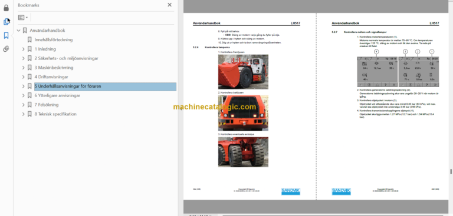The width and height of the screenshot is (453, 216).
Task: Click the Sandvik logo on right page
Action: pos(341,191)
